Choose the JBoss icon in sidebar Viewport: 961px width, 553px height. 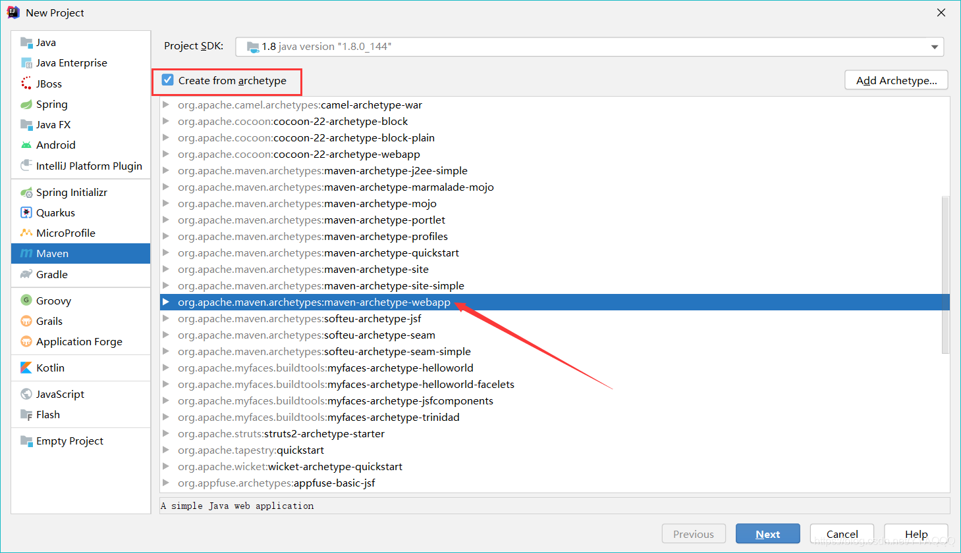[26, 84]
